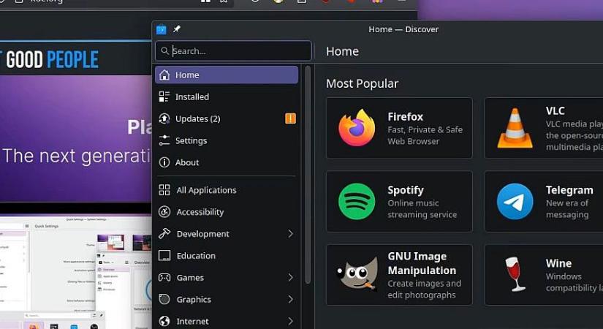This screenshot has height=329, width=603.
Task: Open the About sidebar entry
Action: pos(227,162)
